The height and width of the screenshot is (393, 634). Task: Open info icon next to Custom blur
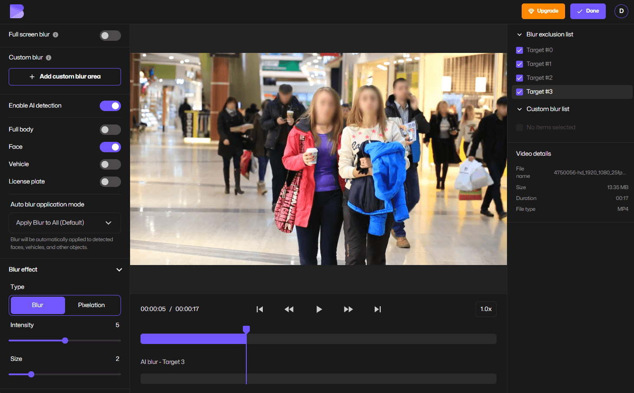click(x=49, y=58)
